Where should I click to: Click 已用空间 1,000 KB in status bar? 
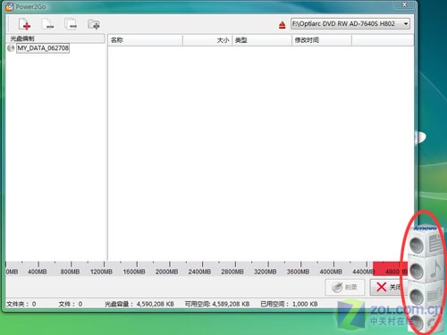coord(289,304)
